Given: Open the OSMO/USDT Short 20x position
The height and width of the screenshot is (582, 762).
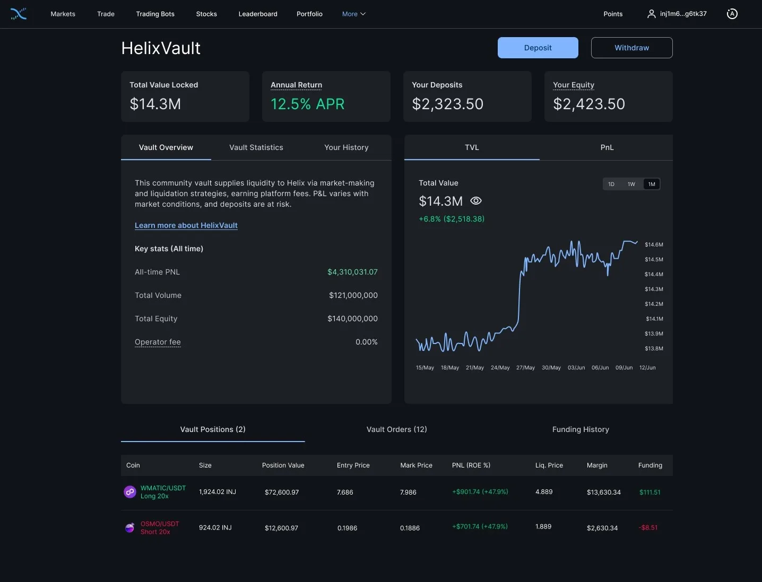Looking at the screenshot, I should (160, 528).
